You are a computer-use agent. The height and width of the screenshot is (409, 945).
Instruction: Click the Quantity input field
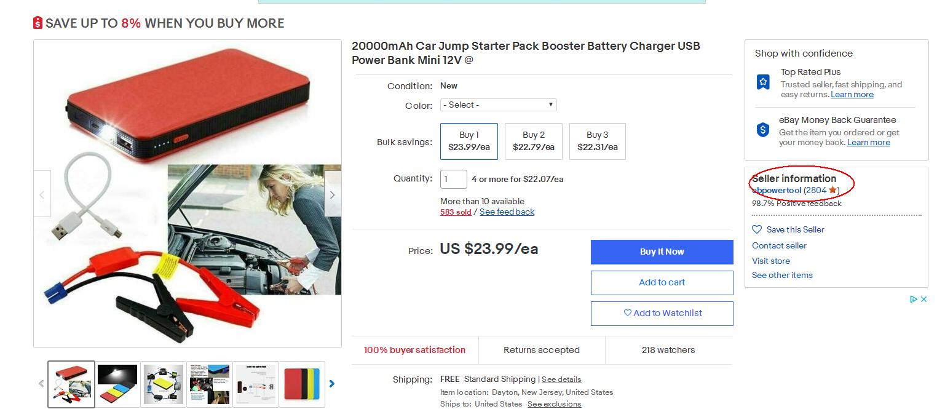[453, 179]
